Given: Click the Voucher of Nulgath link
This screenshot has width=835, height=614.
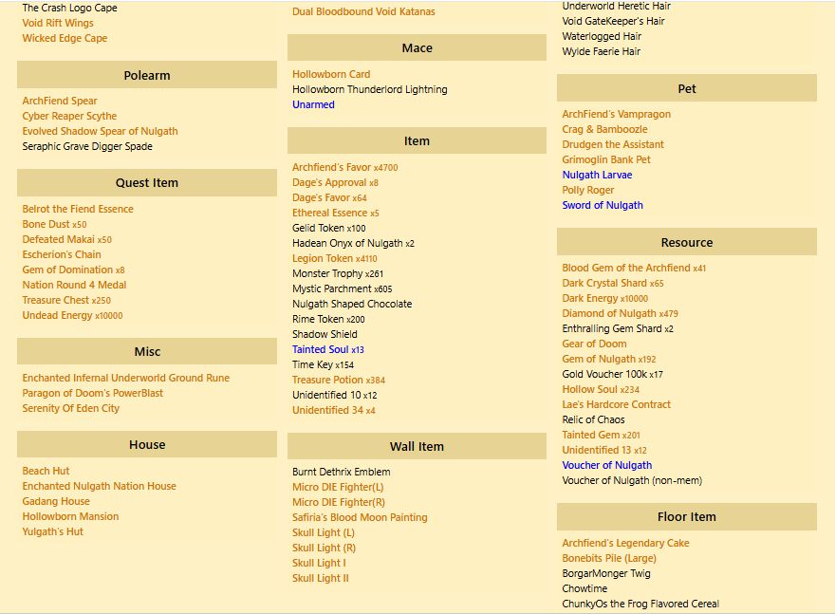Looking at the screenshot, I should [x=606, y=465].
